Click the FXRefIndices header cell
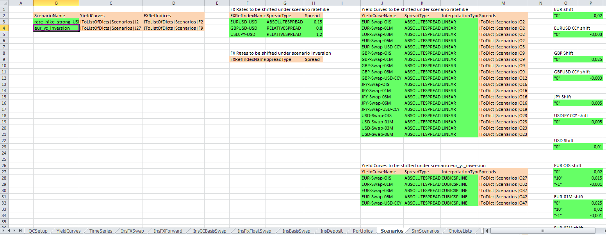606x235 pixels. 174,16
